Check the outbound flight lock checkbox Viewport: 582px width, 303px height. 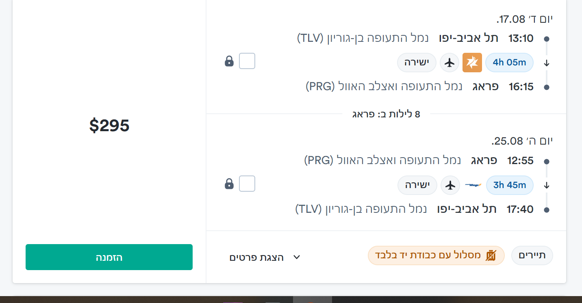[x=247, y=61]
